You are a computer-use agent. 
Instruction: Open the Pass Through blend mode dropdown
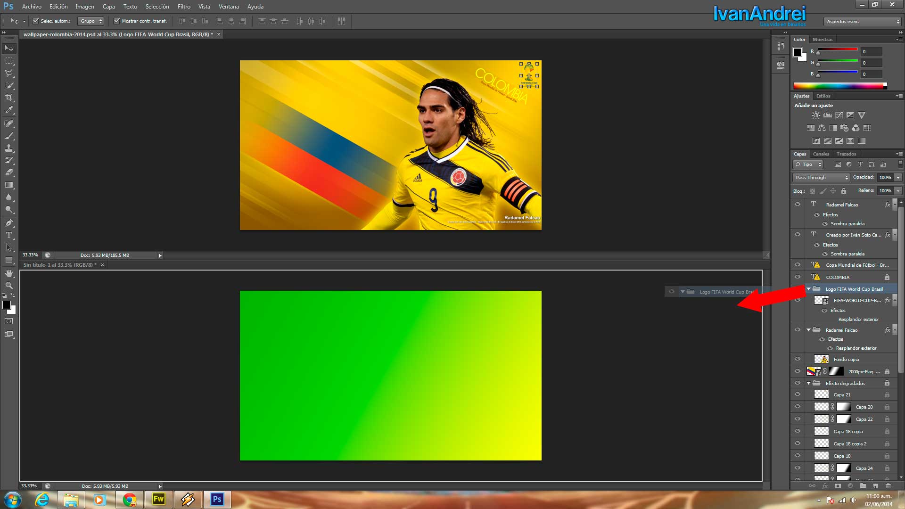click(x=821, y=178)
